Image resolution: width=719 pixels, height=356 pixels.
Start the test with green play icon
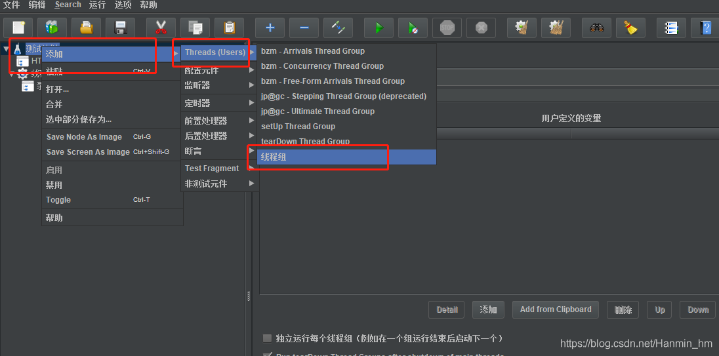[x=379, y=28]
